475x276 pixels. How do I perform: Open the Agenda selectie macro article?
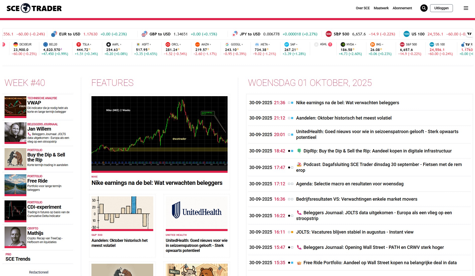(x=350, y=184)
